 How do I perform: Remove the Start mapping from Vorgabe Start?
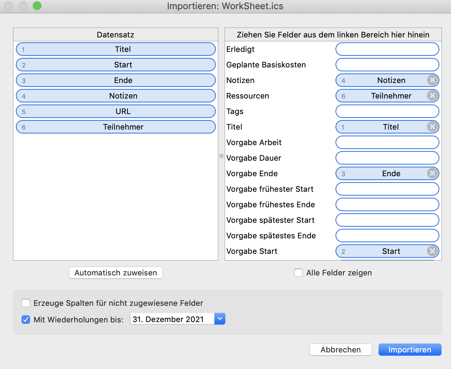[x=432, y=251]
